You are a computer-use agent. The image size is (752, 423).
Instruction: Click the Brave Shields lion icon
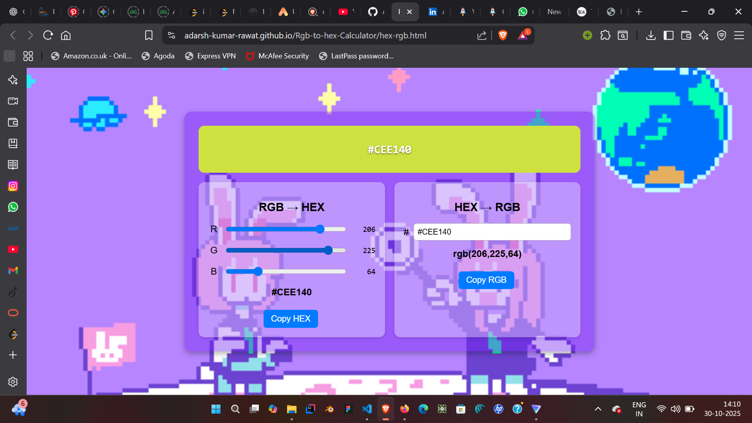[x=502, y=35]
